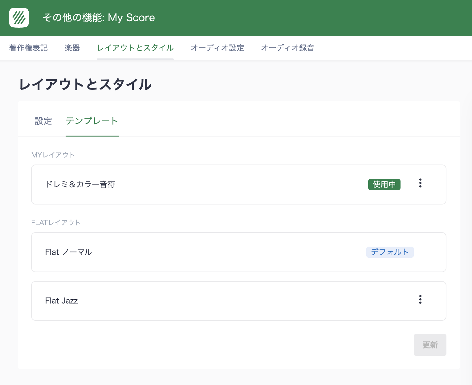The image size is (472, 385).
Task: Select the ドレミ＆カラー音符 layout card
Action: tap(239, 185)
